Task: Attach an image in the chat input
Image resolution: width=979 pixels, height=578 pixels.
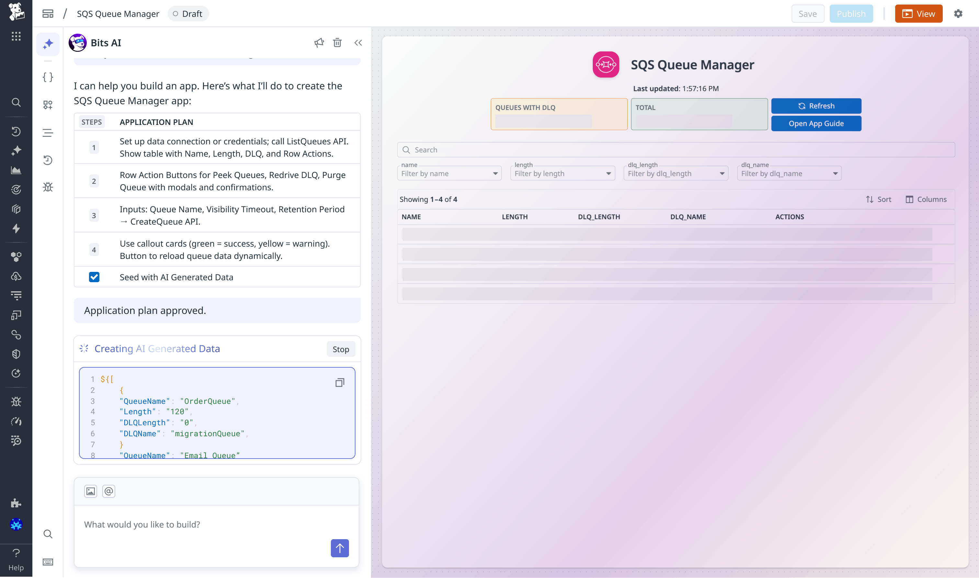Action: [x=91, y=491]
